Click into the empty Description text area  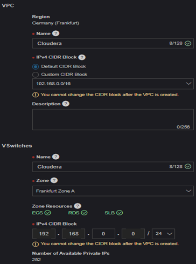pos(113,119)
